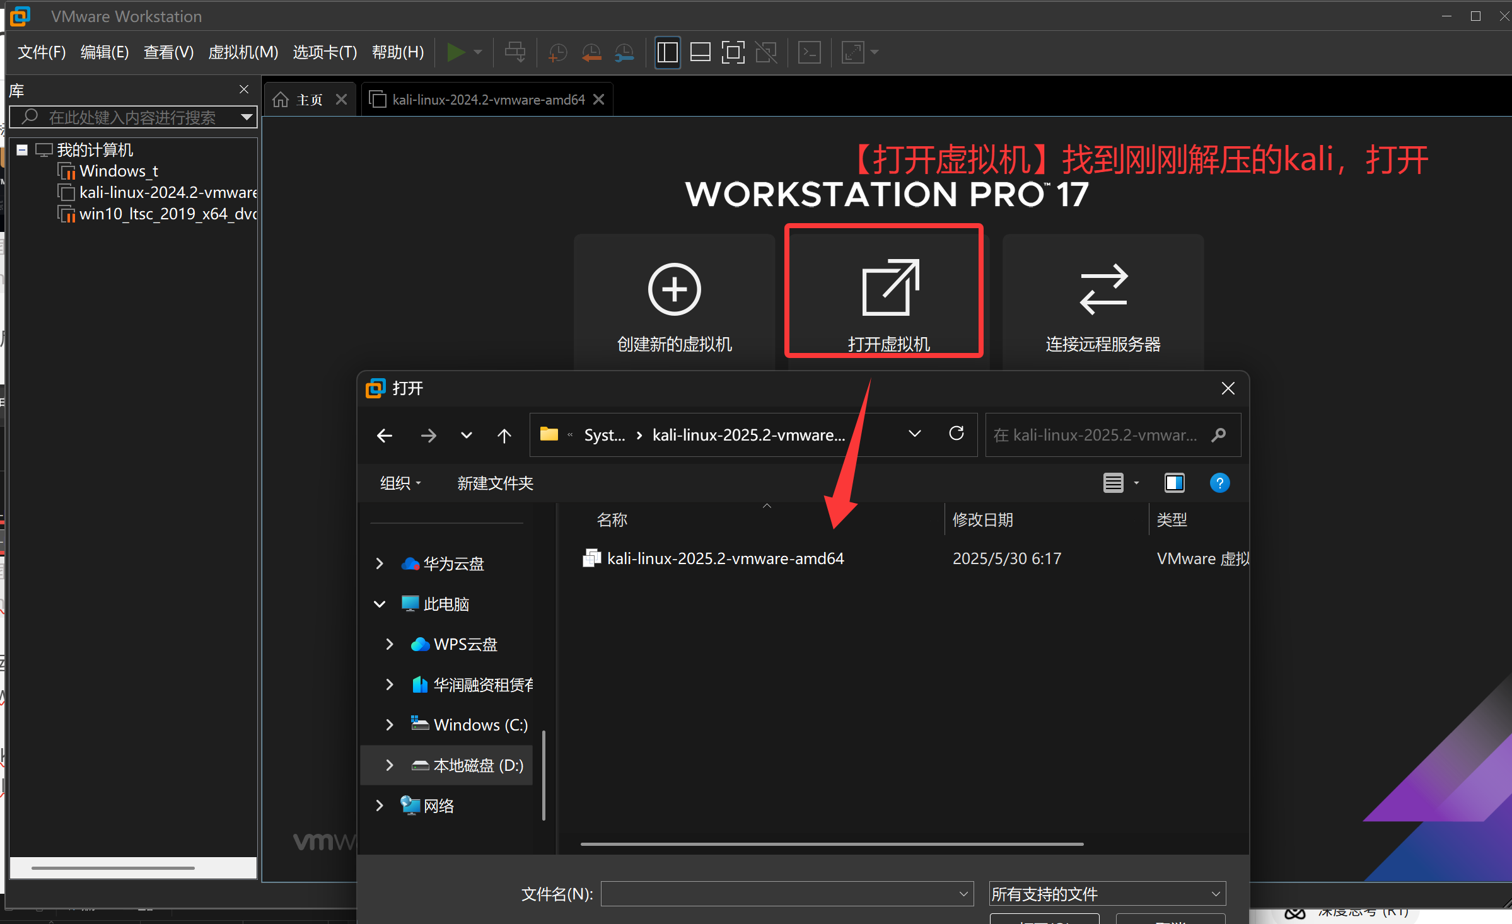
Task: Open the 帮助(H) menu
Action: (x=398, y=52)
